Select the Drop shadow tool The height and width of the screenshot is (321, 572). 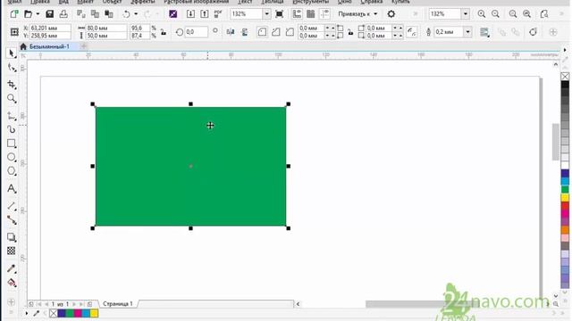coord(12,237)
